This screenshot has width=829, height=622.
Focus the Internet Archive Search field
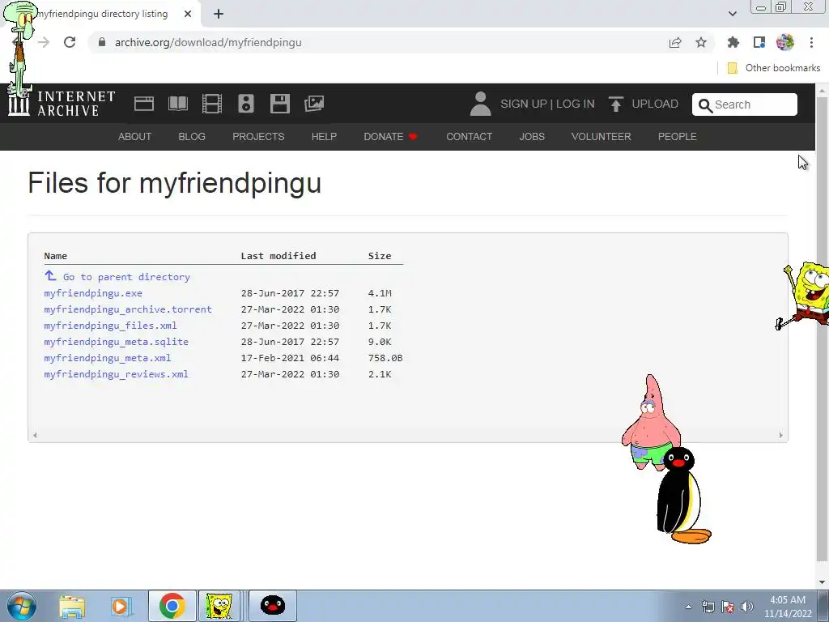click(x=745, y=104)
